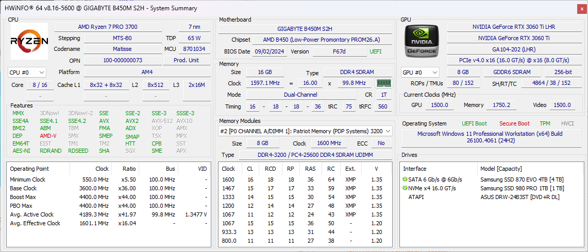Click the Prod. Unit field
Image resolution: width=588 pixels, height=252 pixels.
[186, 60]
